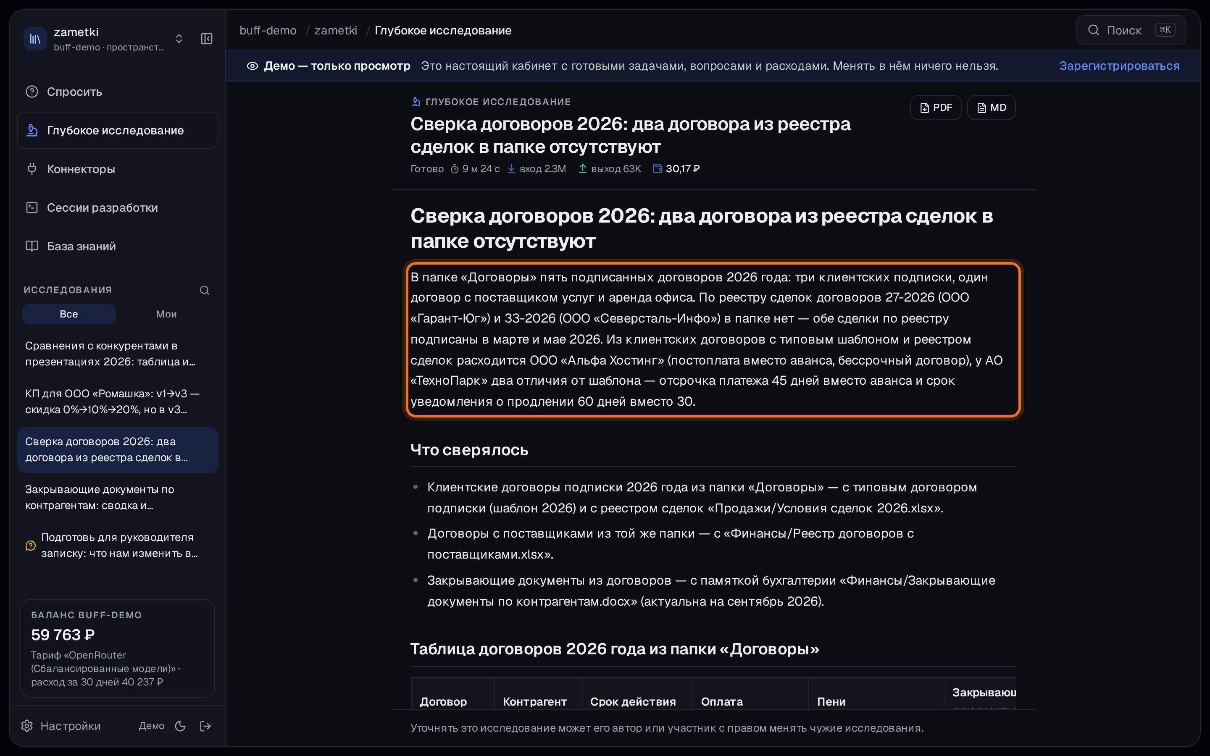Click the output tokens arrow icon

coord(582,168)
